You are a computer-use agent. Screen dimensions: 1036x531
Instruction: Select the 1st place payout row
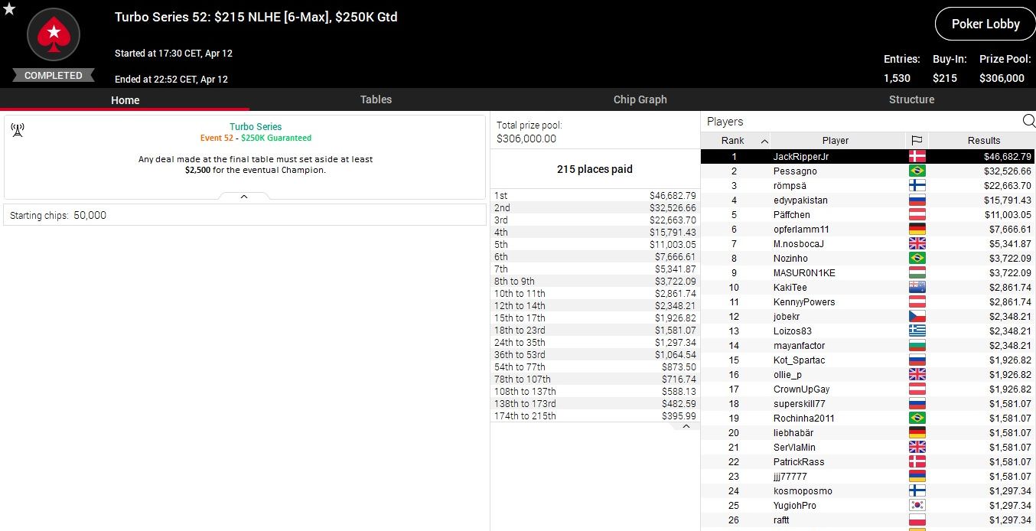pyautogui.click(x=595, y=196)
